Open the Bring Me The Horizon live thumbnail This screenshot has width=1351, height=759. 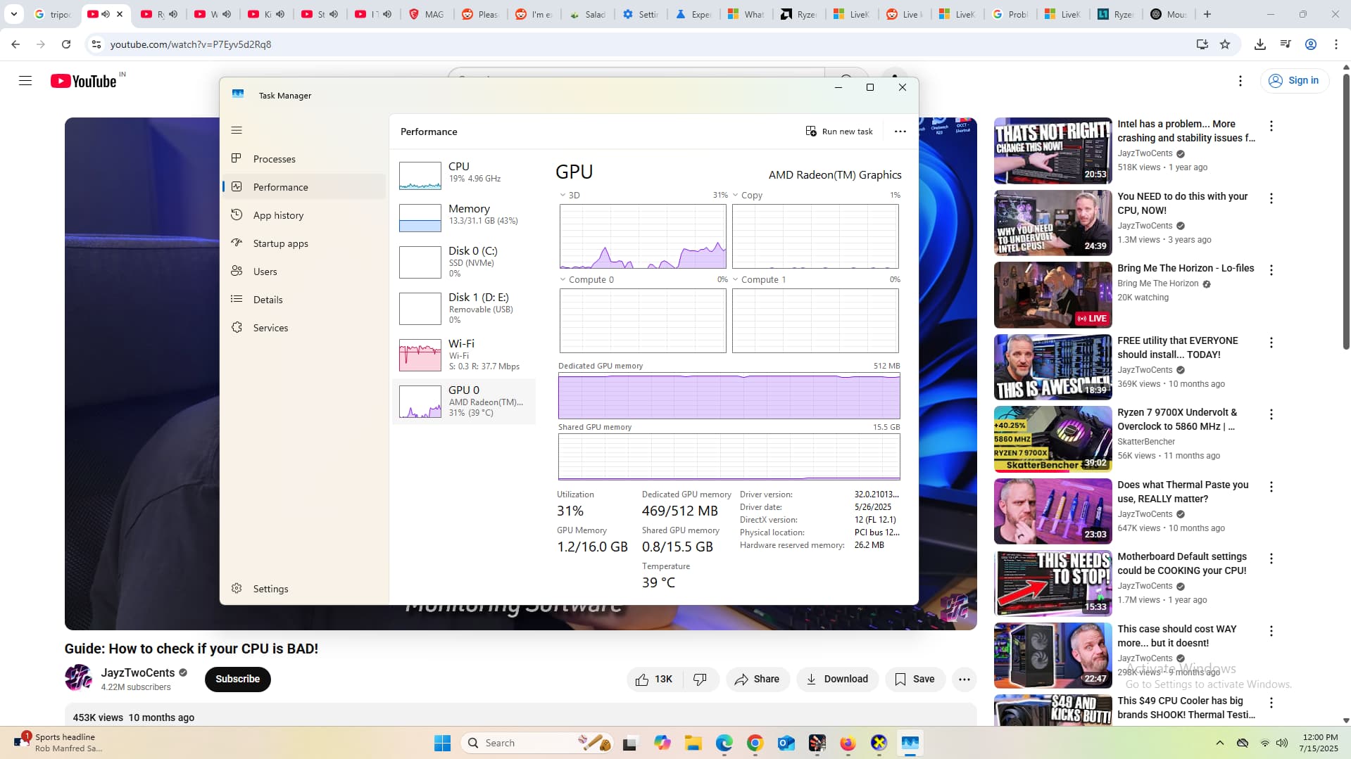[x=1052, y=295]
